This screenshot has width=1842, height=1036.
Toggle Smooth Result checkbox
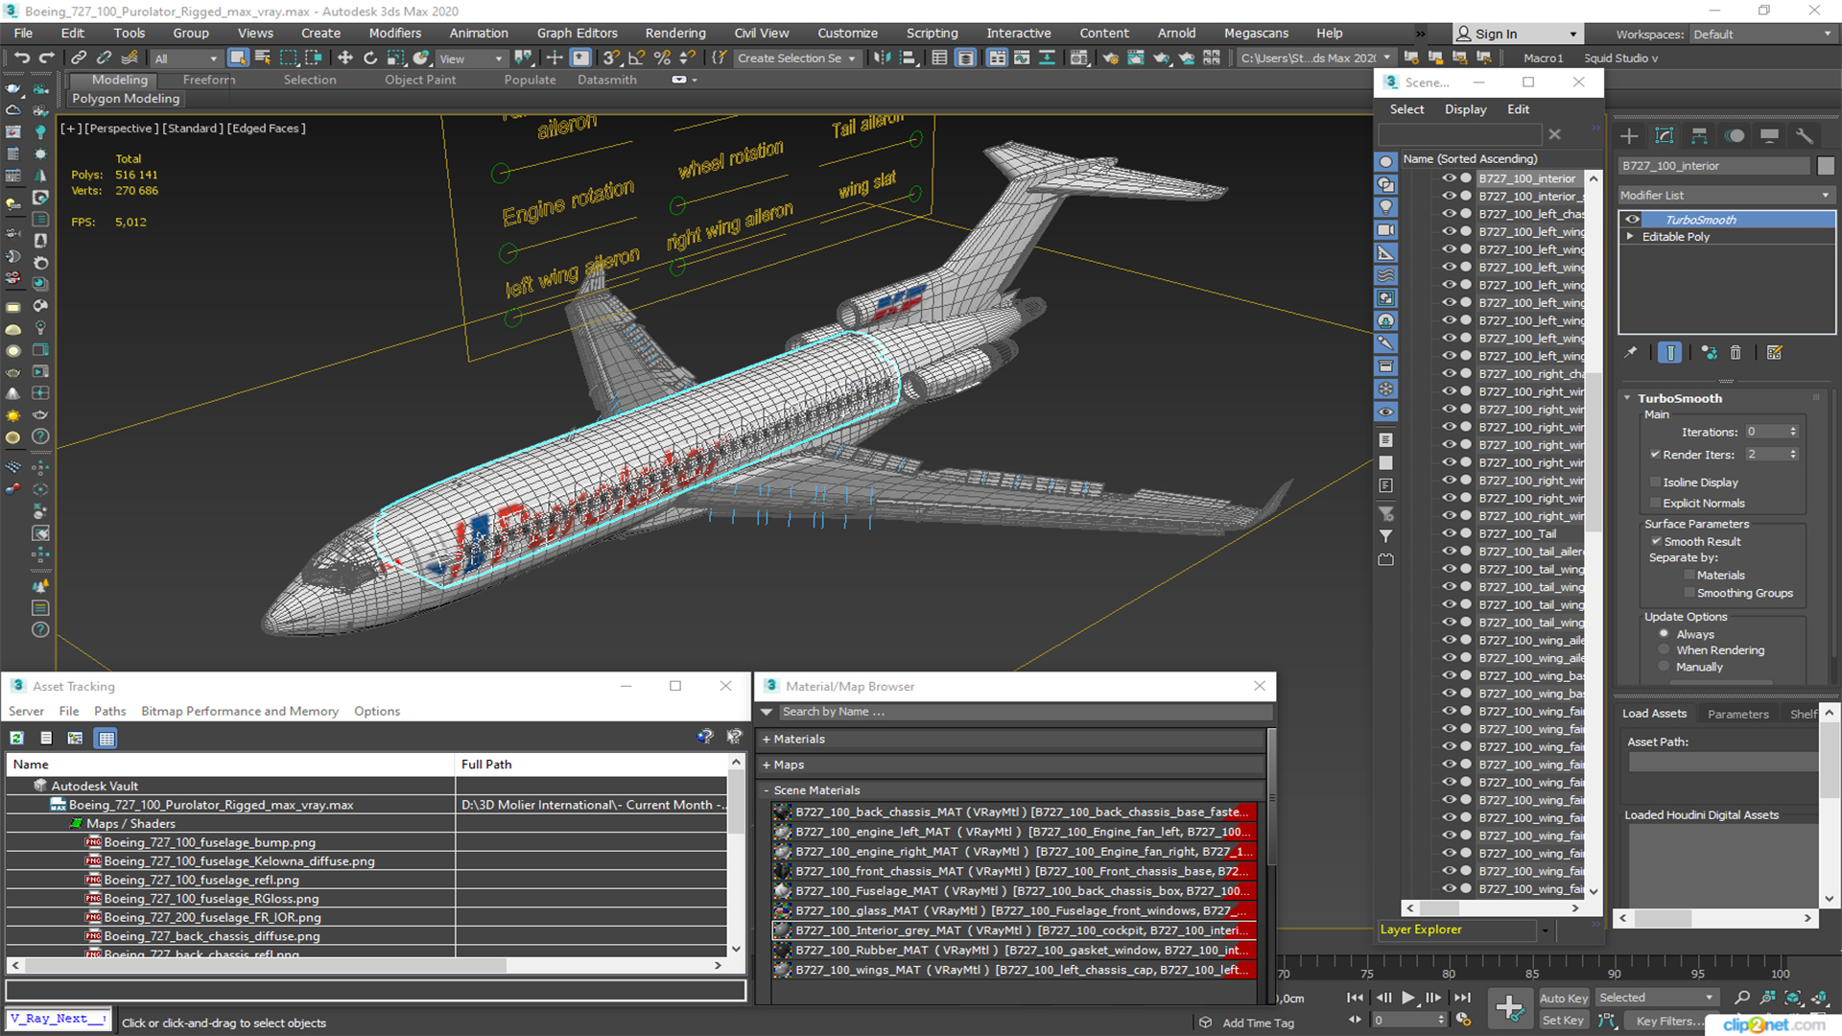coord(1656,542)
